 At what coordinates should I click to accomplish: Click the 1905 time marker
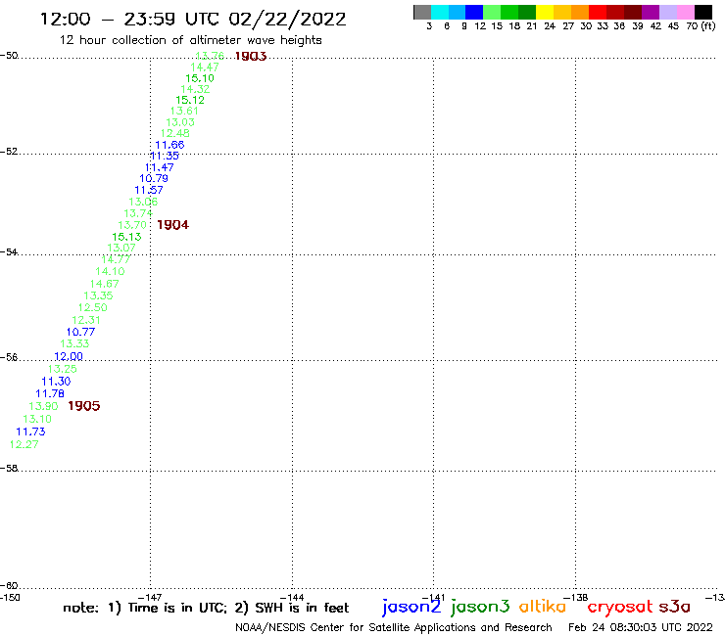click(84, 406)
